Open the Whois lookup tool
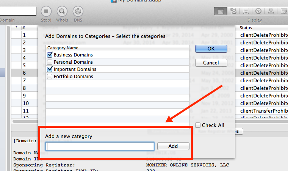This screenshot has width=288, height=171. pos(62,11)
